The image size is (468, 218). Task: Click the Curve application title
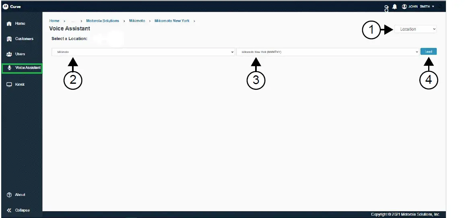pos(15,6)
